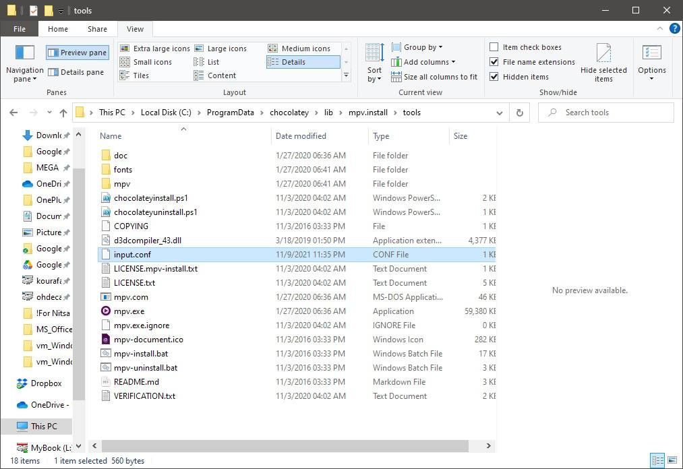Refresh the folder view

click(x=520, y=113)
